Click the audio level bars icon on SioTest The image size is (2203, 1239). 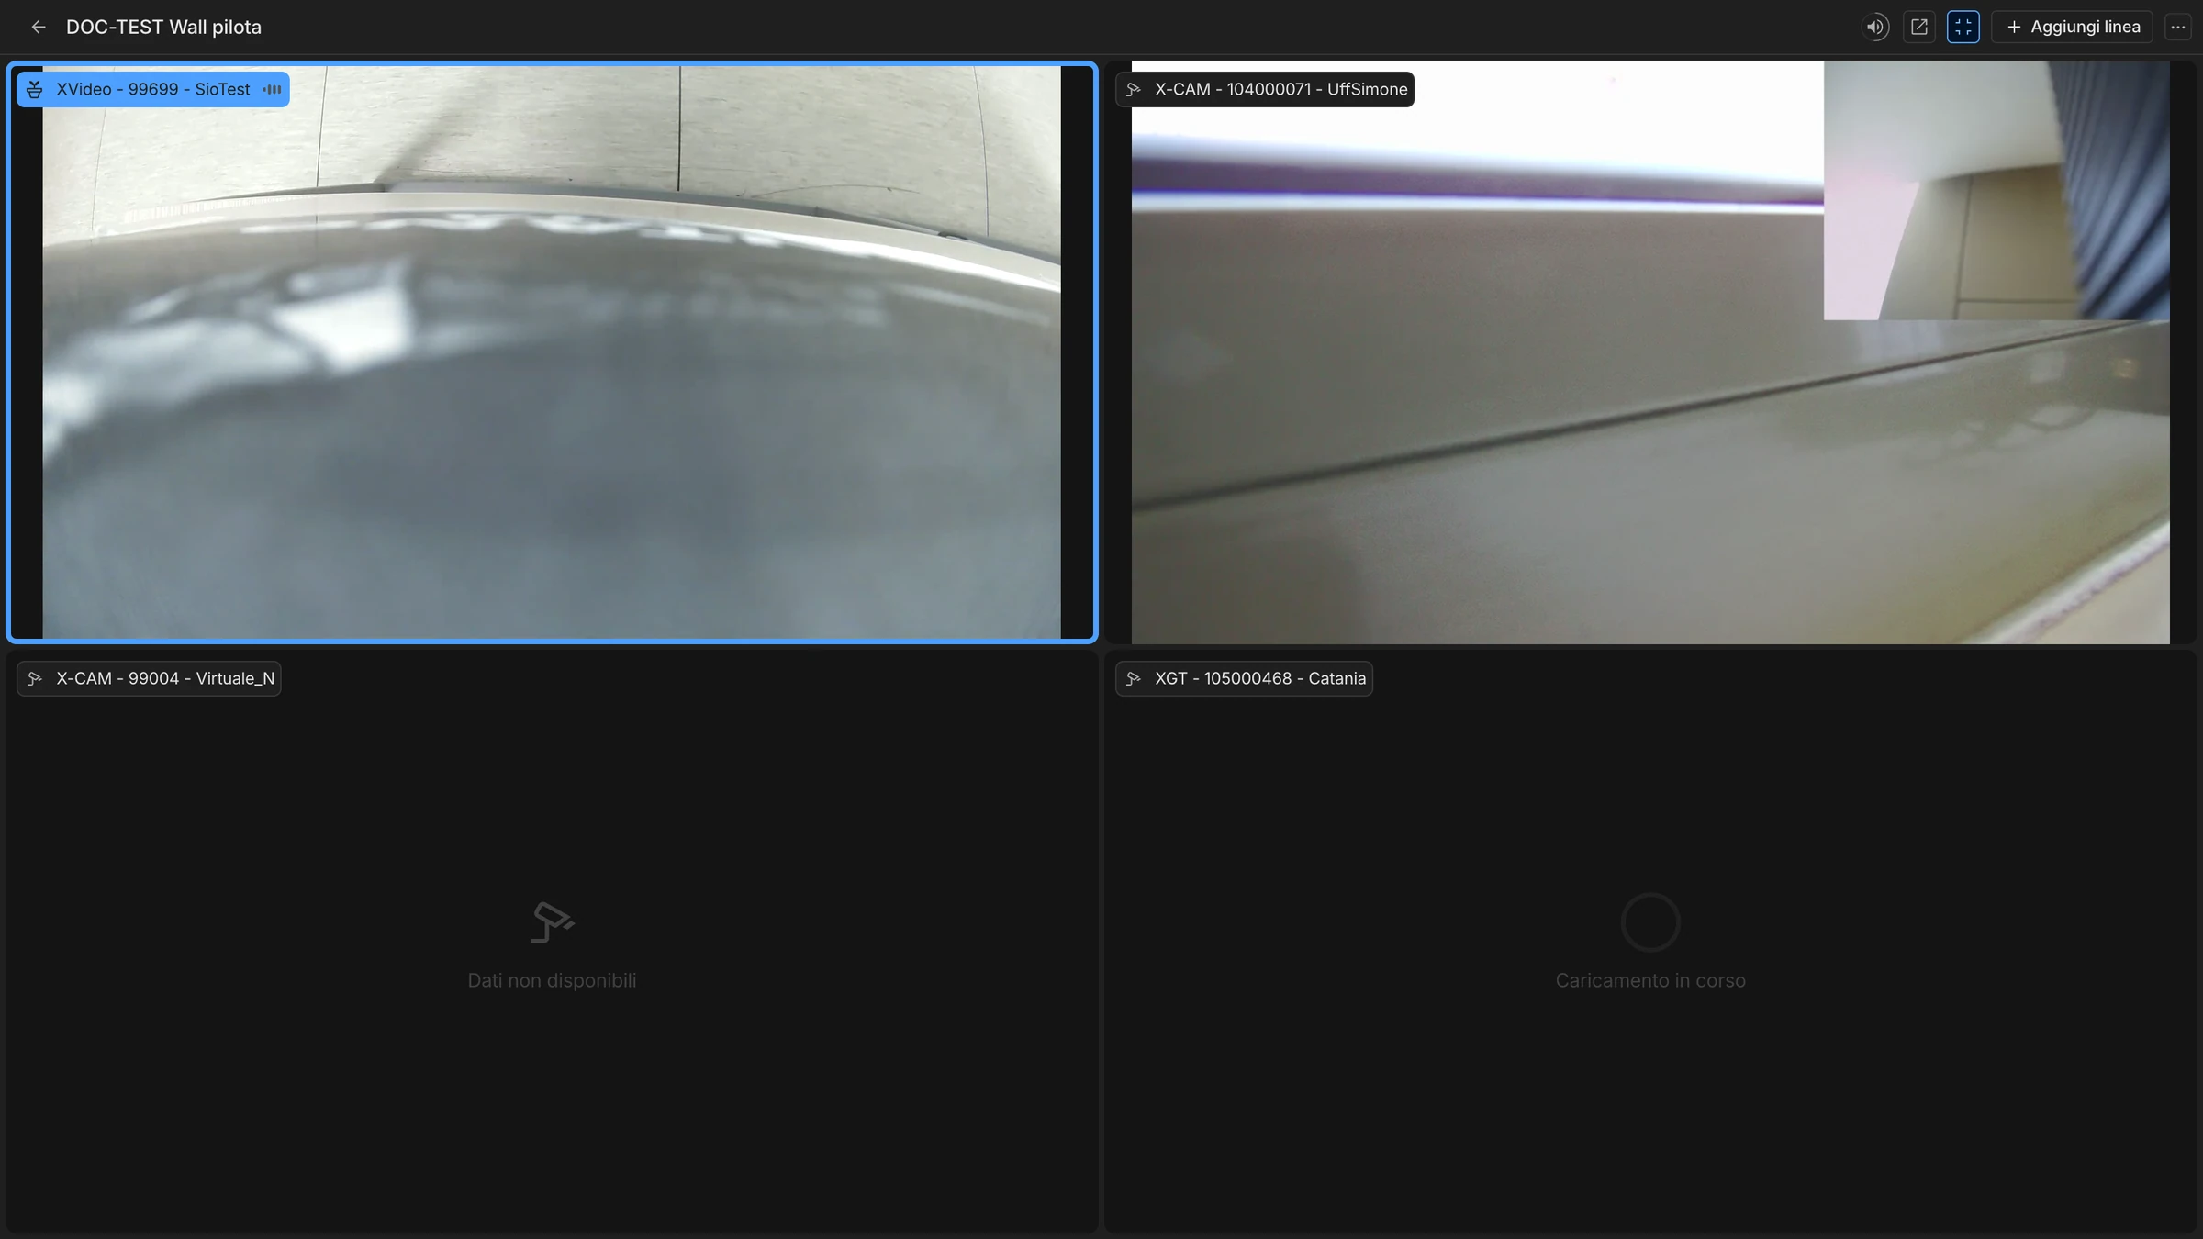[272, 89]
